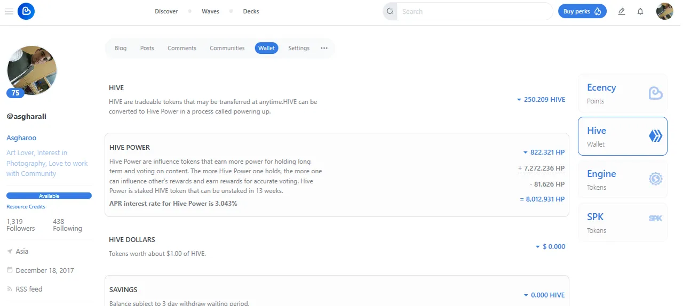Go to Waves in top navigation
Screen dimensions: 683x306
tap(210, 11)
